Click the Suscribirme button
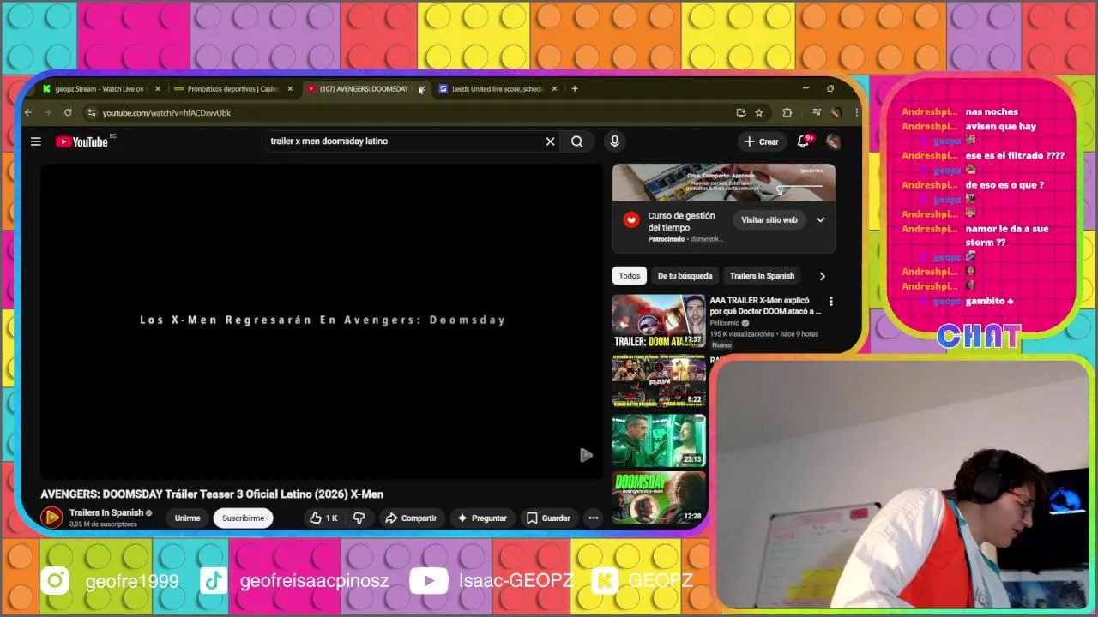This screenshot has height=617, width=1098. pos(244,518)
